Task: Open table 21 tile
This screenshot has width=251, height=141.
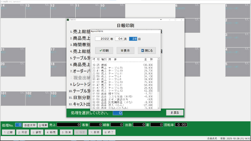Action: (13, 55)
